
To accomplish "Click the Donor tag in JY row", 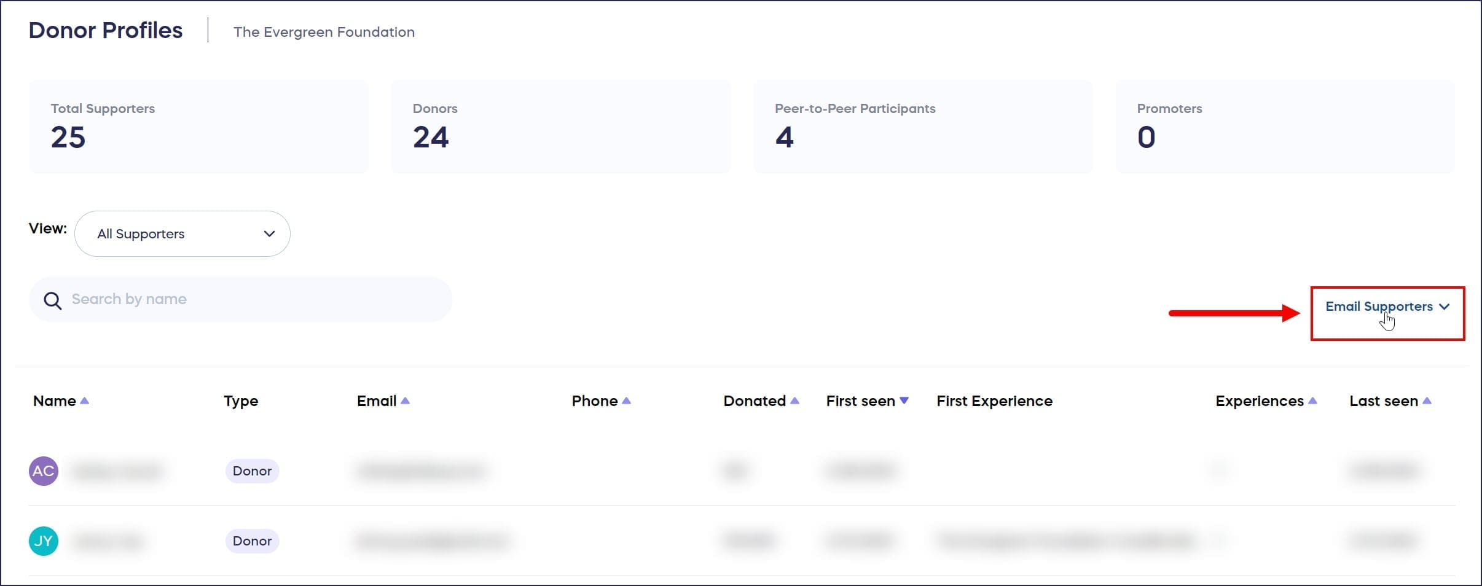I will tap(252, 541).
